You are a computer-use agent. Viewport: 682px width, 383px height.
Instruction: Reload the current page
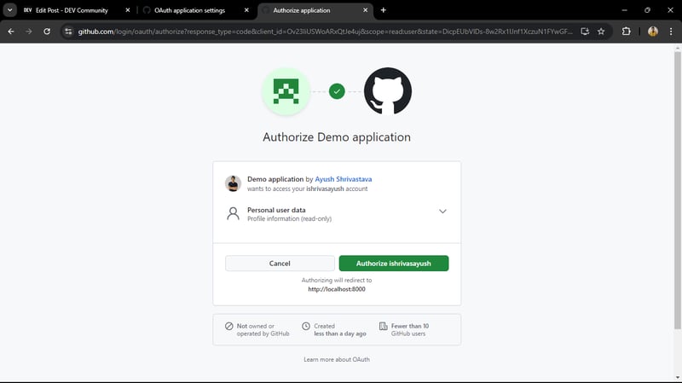47,32
